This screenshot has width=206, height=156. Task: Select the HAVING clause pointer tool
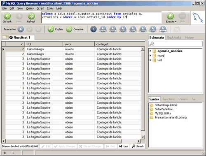pyautogui.click(x=143, y=29)
